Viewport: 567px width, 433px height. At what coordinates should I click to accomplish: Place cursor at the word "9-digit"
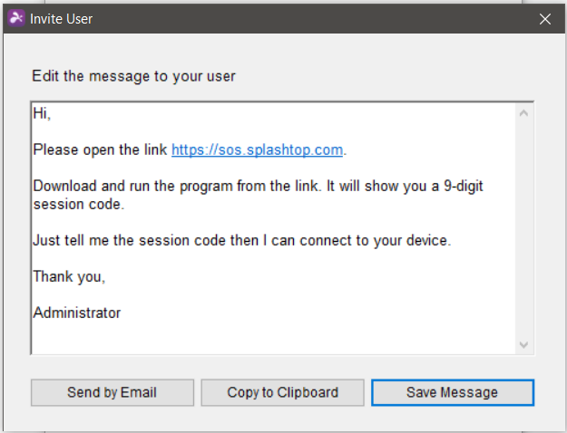464,186
